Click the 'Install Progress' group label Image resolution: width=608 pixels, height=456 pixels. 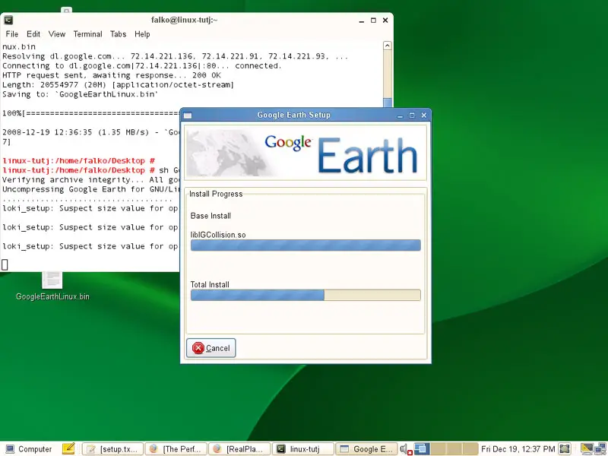click(216, 194)
